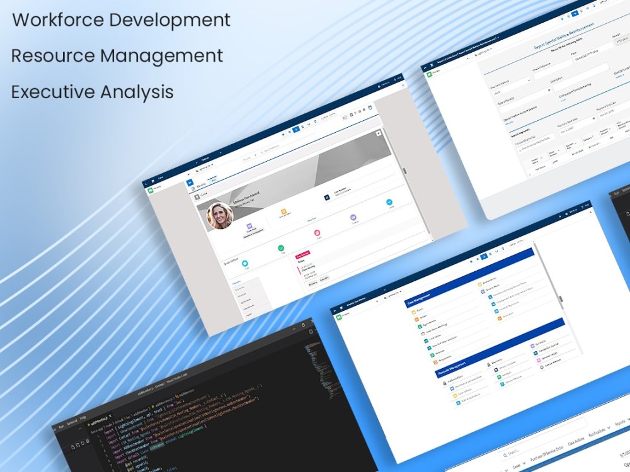Open the Run menu in VS Code
630x472 pixels.
pyautogui.click(x=62, y=427)
